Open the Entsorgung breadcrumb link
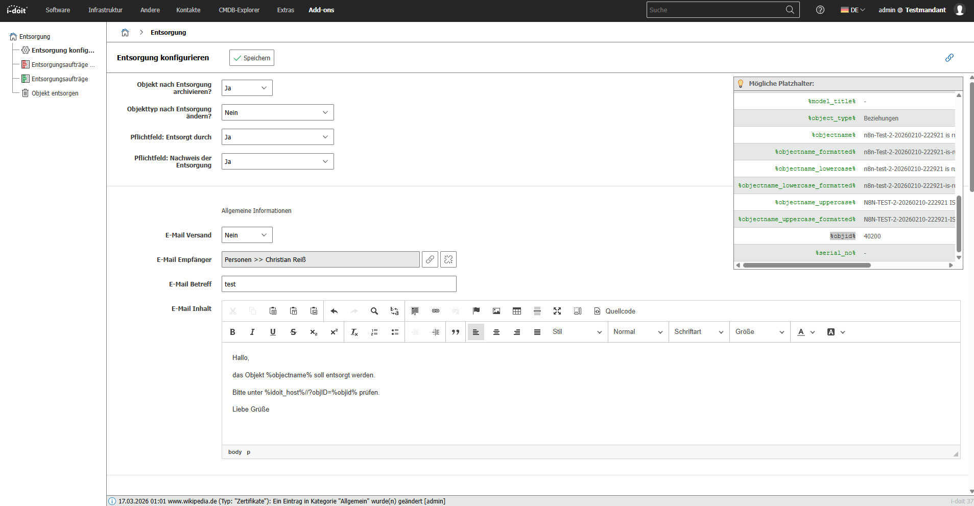This screenshot has width=974, height=506. tap(168, 32)
